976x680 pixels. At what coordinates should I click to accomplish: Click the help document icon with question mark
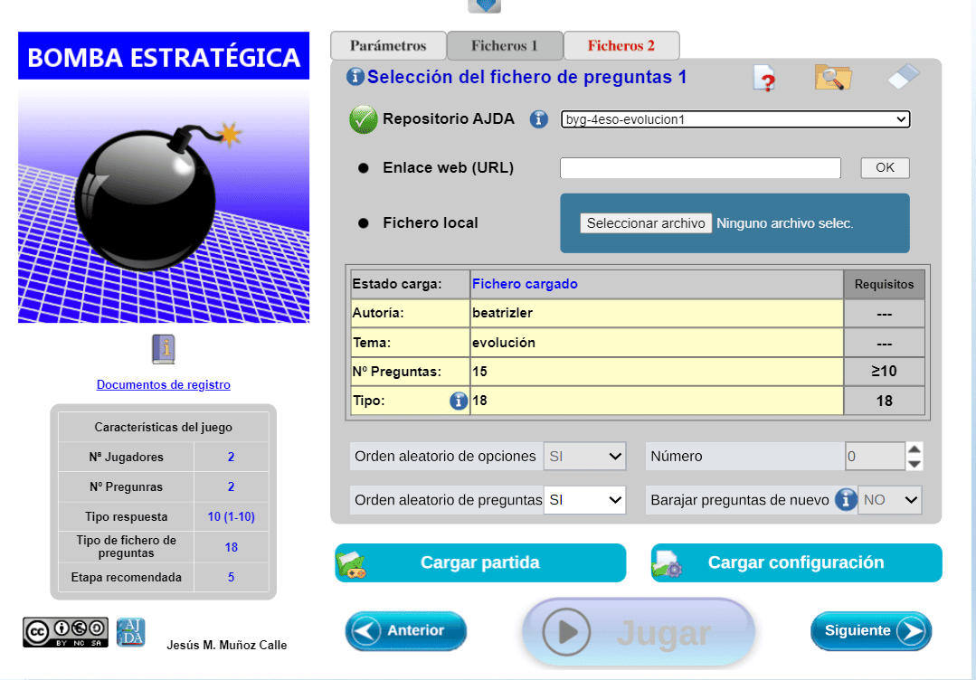click(x=764, y=79)
